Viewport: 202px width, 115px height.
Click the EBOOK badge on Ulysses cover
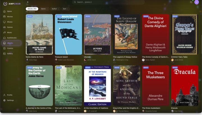[x=88, y=16]
